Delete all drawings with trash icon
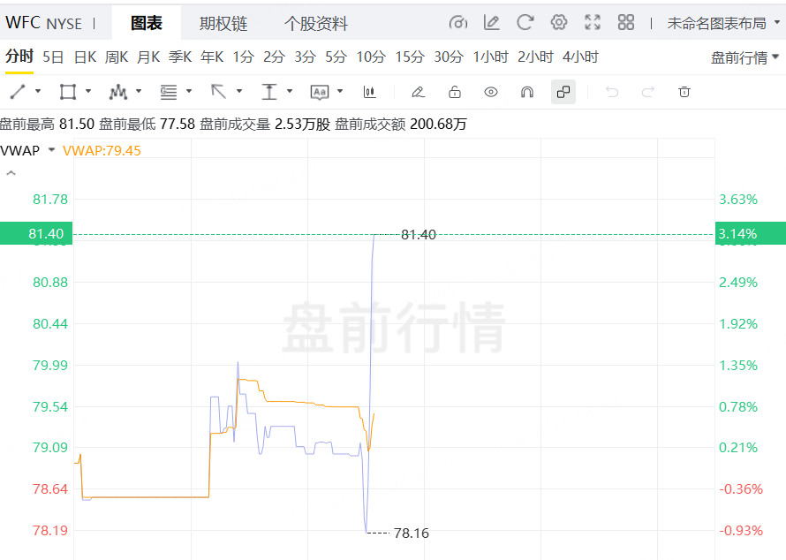Viewport: 786px width, 560px height. tap(684, 92)
